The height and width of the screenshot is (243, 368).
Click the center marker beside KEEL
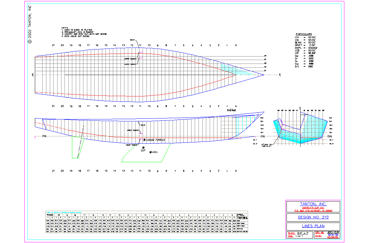[151, 152]
